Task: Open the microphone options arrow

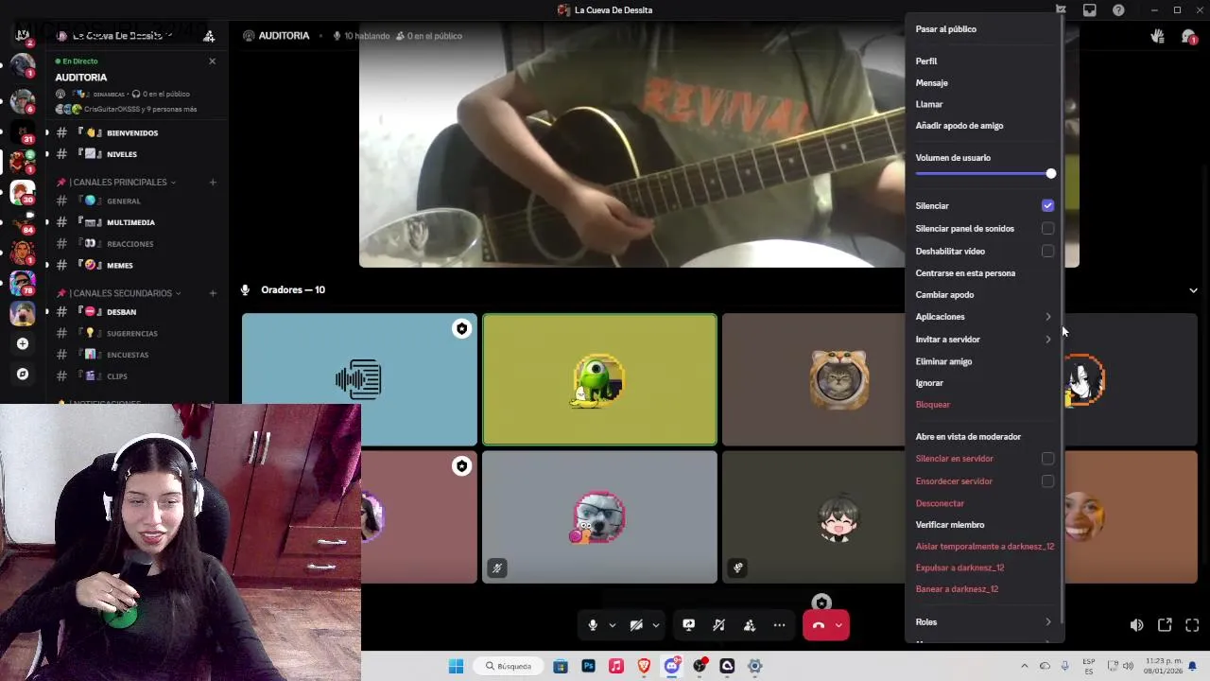Action: pyautogui.click(x=613, y=625)
